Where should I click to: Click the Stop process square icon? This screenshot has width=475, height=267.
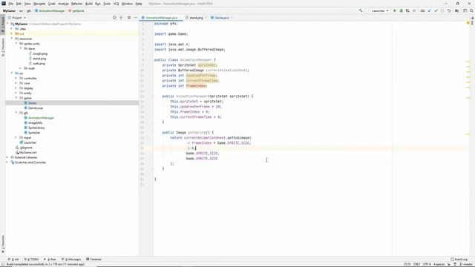414,10
